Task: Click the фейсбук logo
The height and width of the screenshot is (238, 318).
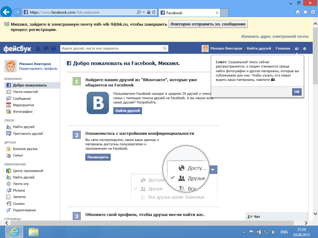Action: point(17,49)
